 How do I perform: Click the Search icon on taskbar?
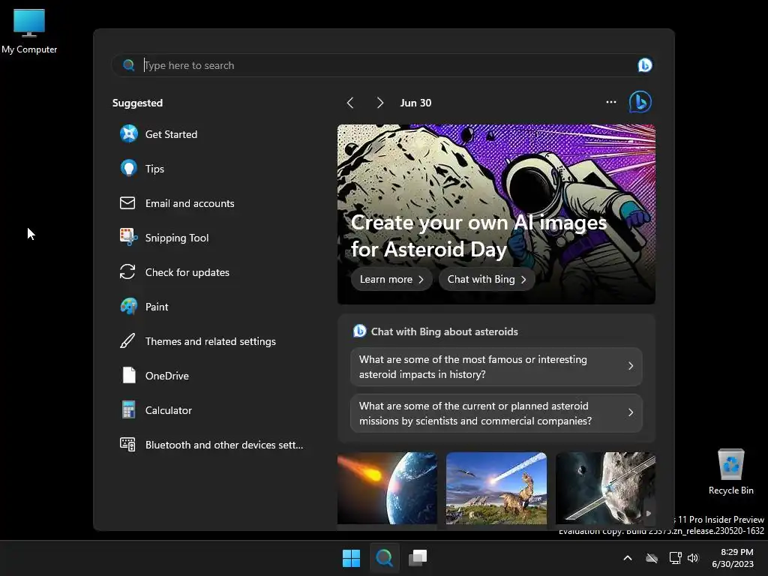click(385, 558)
